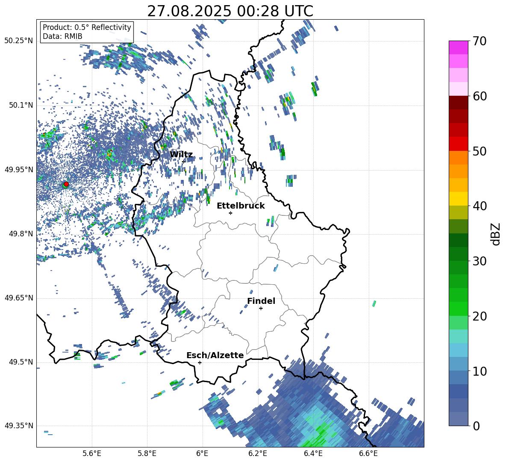Click the 6.2°E longitude label
Screen dimensions: 506x462
tap(258, 453)
